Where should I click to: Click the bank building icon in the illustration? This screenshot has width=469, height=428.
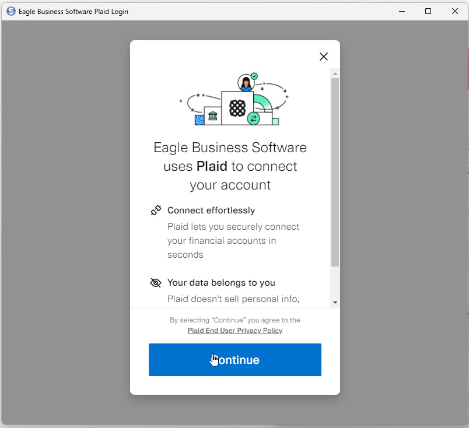pos(212,115)
